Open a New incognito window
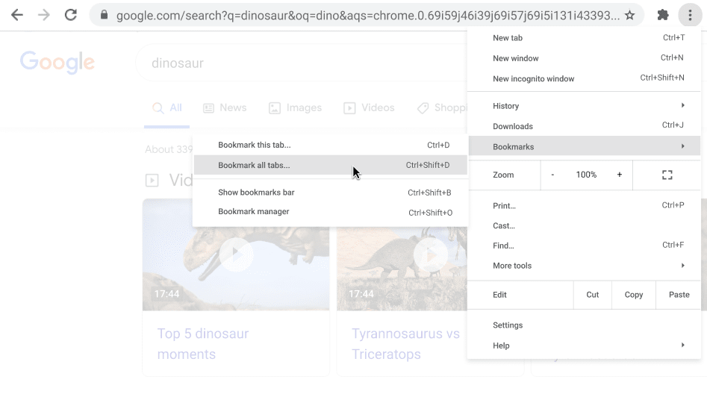The height and width of the screenshot is (397, 707). pos(585,78)
